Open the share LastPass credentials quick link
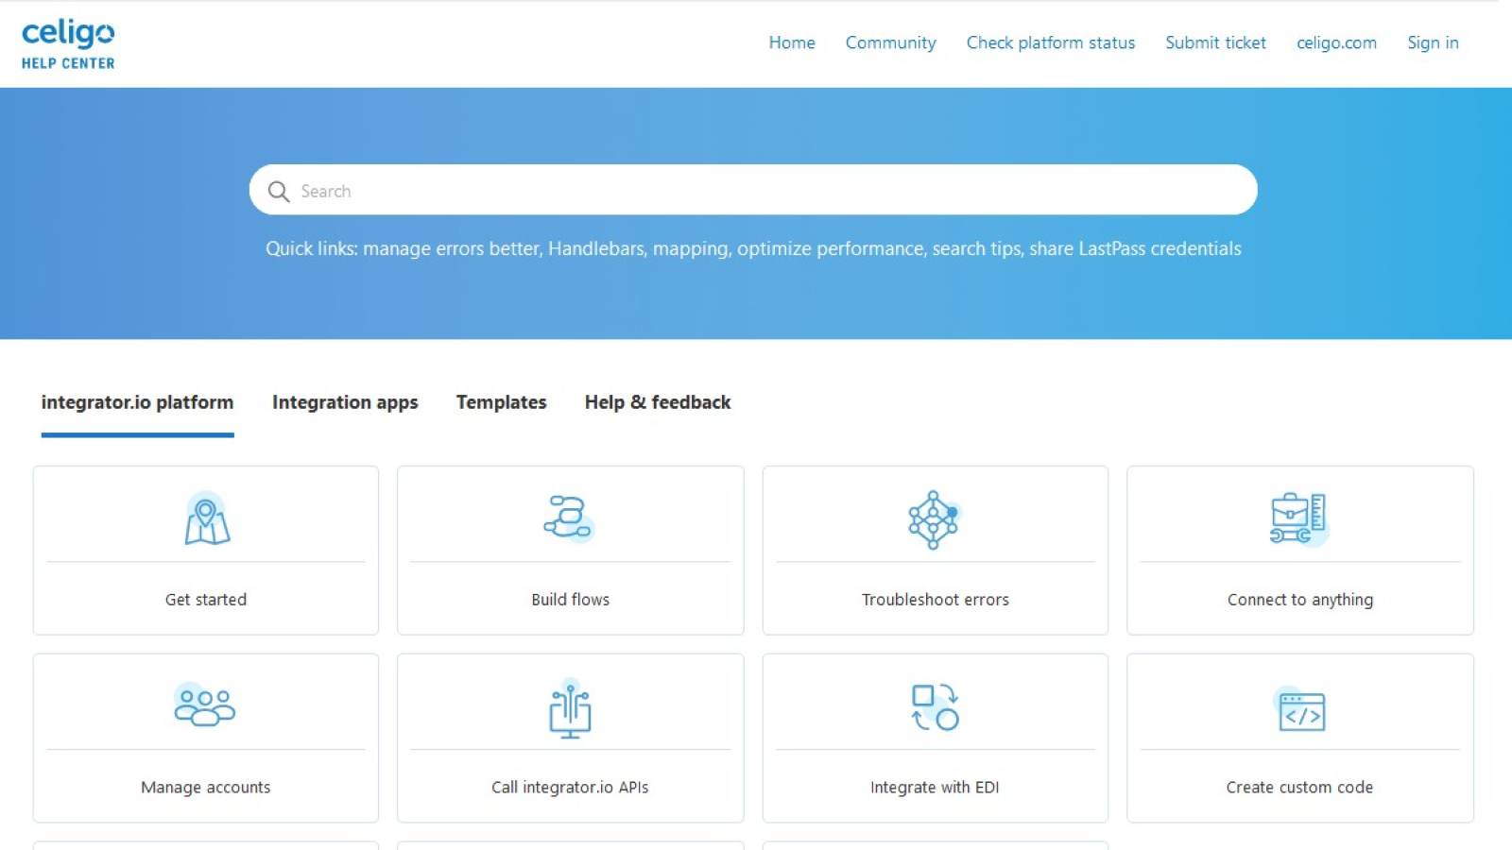 tap(1135, 248)
